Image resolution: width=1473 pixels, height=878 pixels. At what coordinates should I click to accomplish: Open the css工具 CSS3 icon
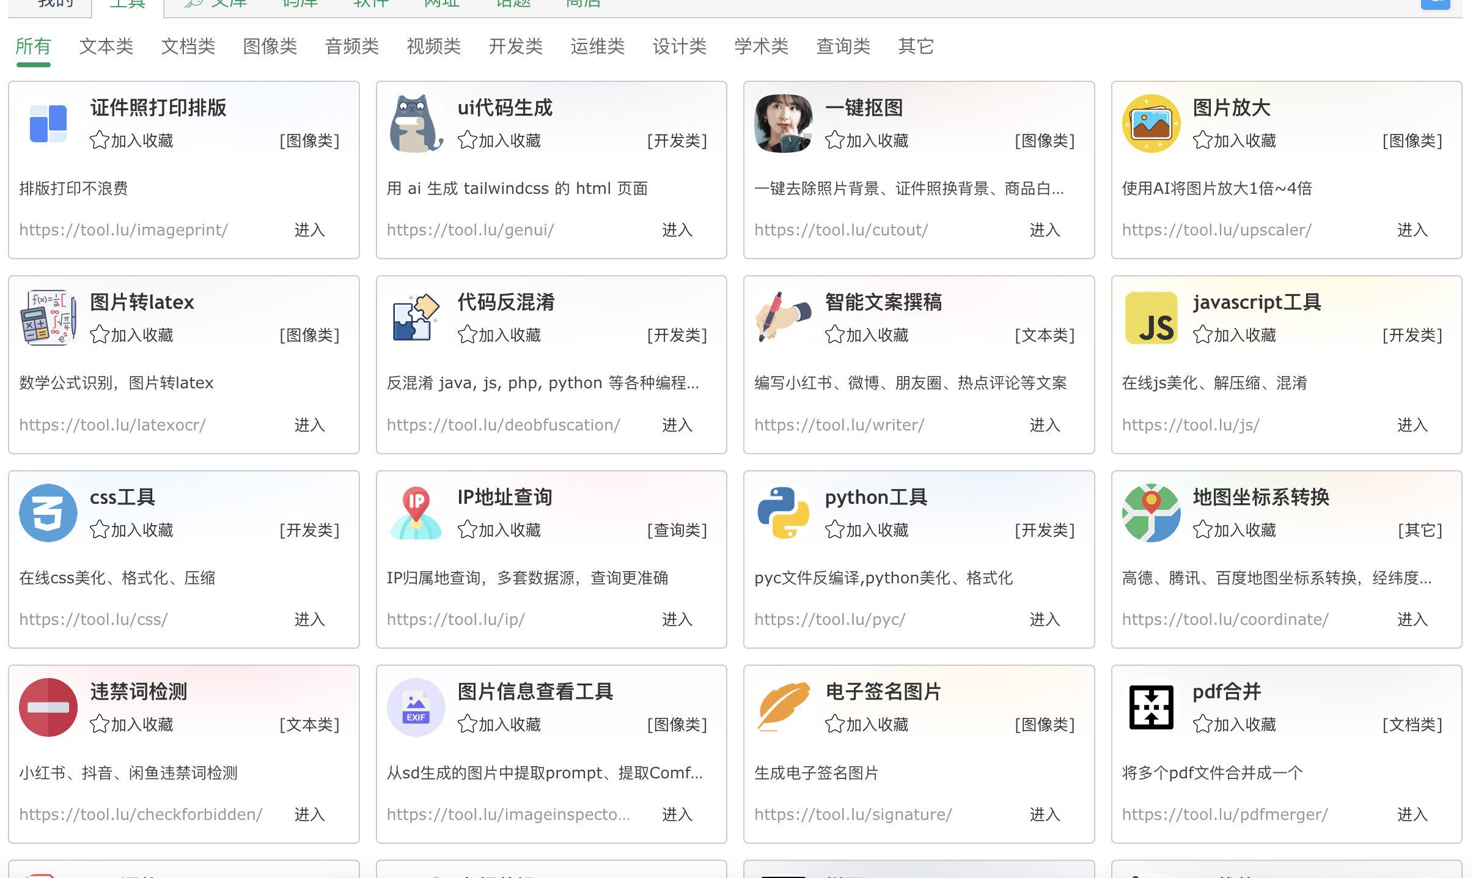coord(48,513)
